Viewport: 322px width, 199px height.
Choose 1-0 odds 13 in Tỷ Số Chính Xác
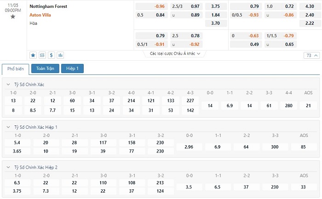tap(13, 101)
